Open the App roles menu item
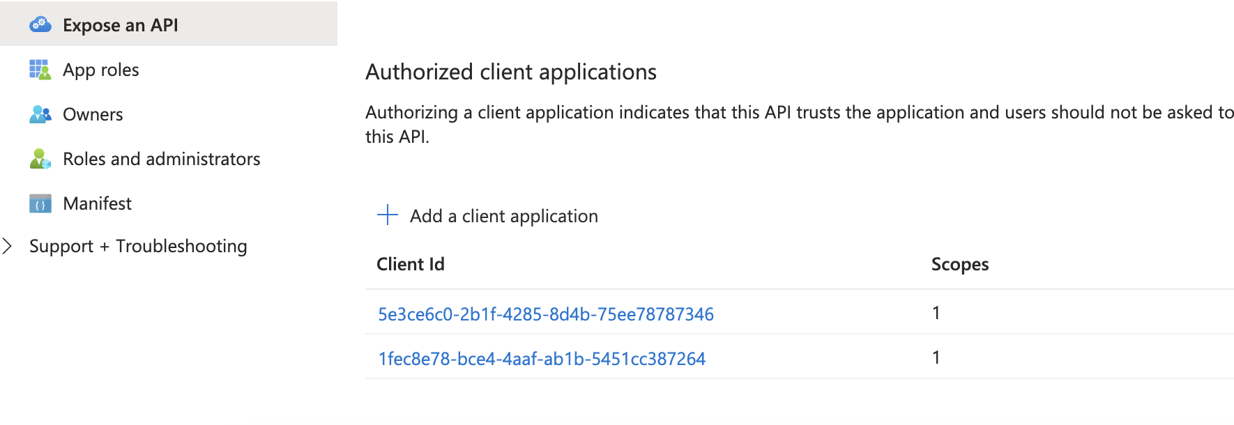The height and width of the screenshot is (425, 1234). click(169, 70)
